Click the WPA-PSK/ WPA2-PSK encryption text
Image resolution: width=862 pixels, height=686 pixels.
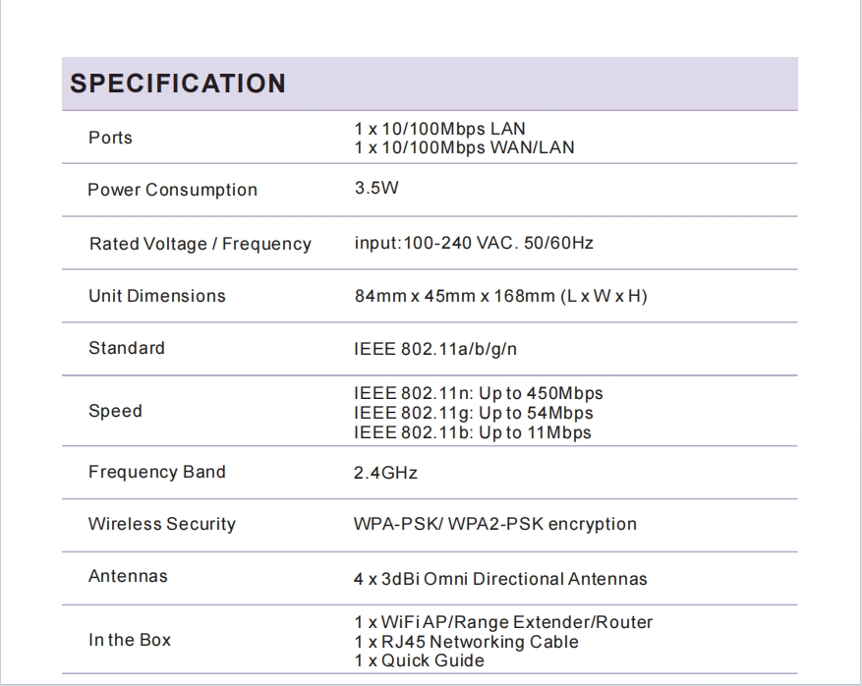coord(494,524)
